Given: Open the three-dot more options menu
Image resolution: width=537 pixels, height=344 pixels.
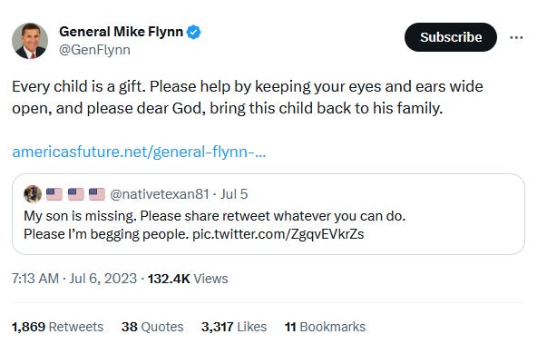Looking at the screenshot, I should [x=516, y=37].
